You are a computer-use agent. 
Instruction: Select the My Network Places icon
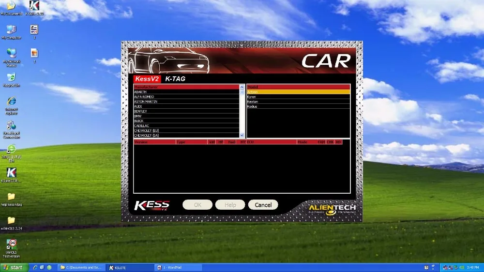click(11, 57)
